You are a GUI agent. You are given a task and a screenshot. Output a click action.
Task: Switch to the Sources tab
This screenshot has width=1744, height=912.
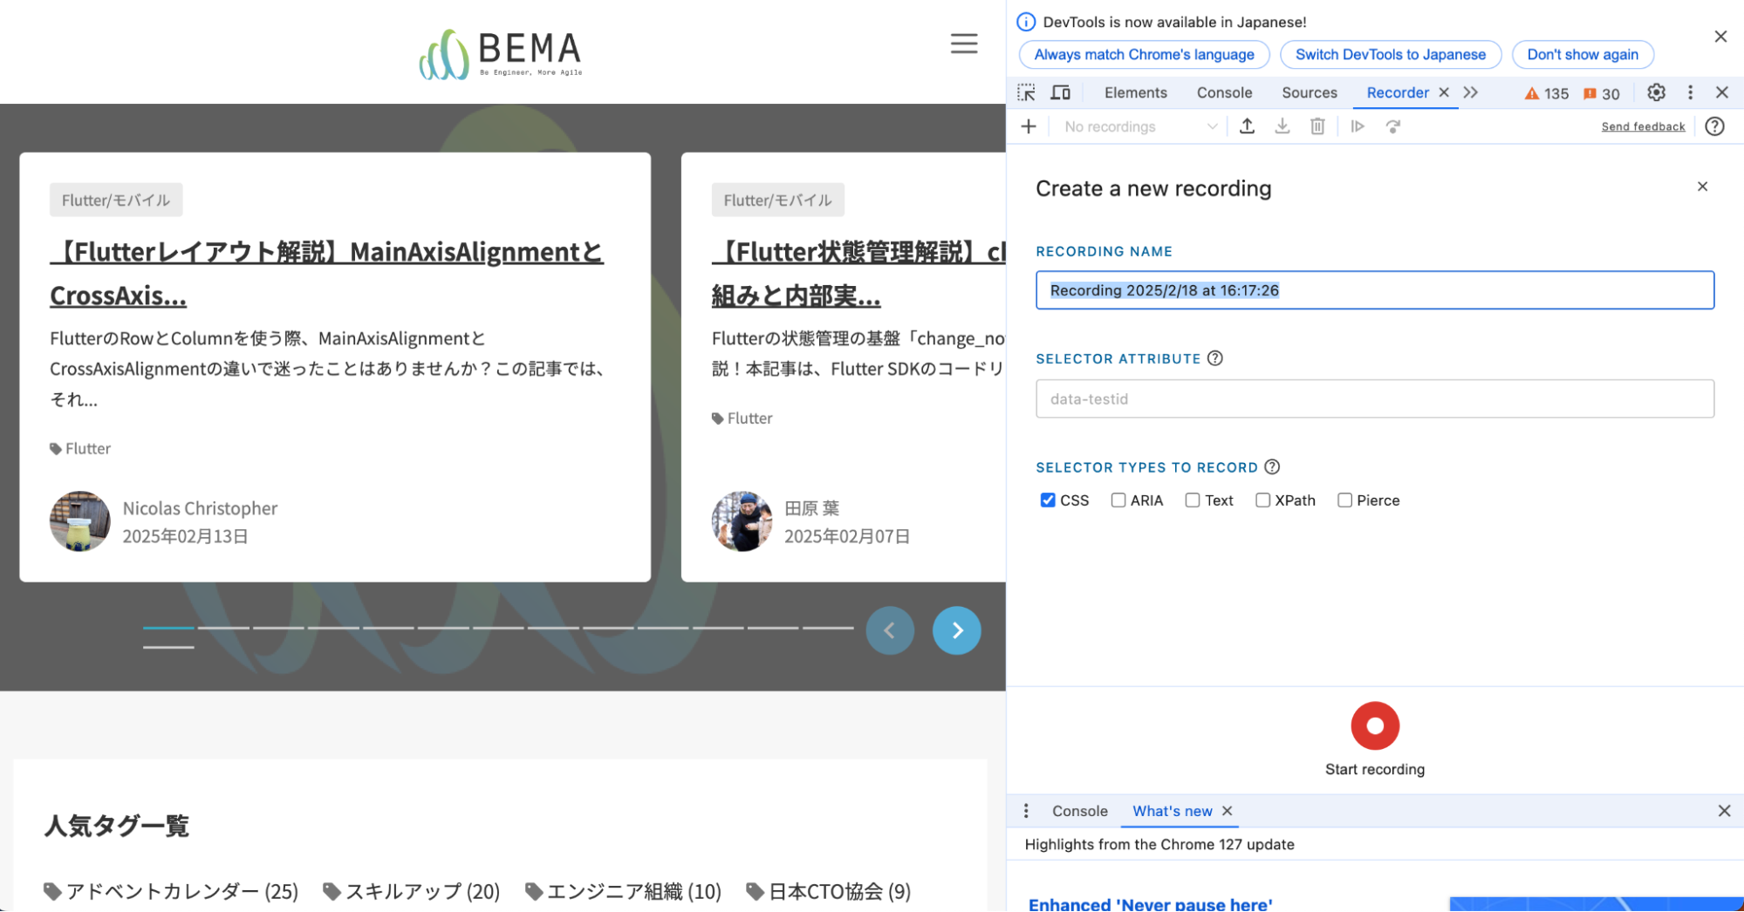tap(1309, 92)
